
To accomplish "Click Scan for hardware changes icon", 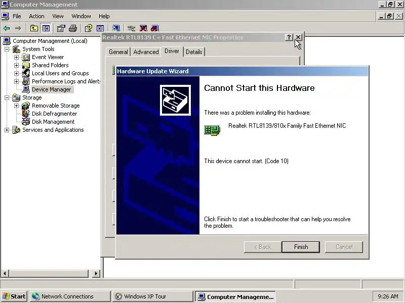I will (116, 28).
